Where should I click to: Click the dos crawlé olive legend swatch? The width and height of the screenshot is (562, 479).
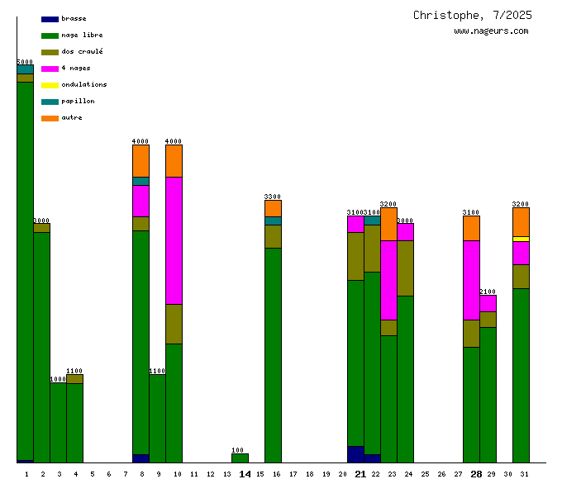[x=50, y=52]
